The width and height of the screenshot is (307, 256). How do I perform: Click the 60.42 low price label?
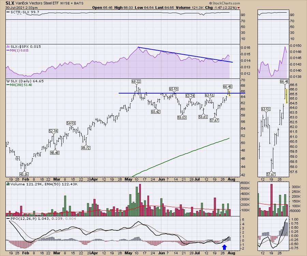click(155, 111)
